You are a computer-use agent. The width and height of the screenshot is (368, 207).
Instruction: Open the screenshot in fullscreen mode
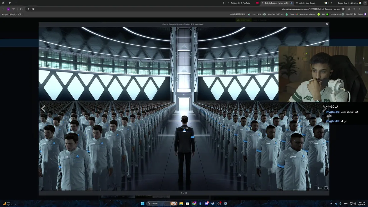tap(326, 188)
